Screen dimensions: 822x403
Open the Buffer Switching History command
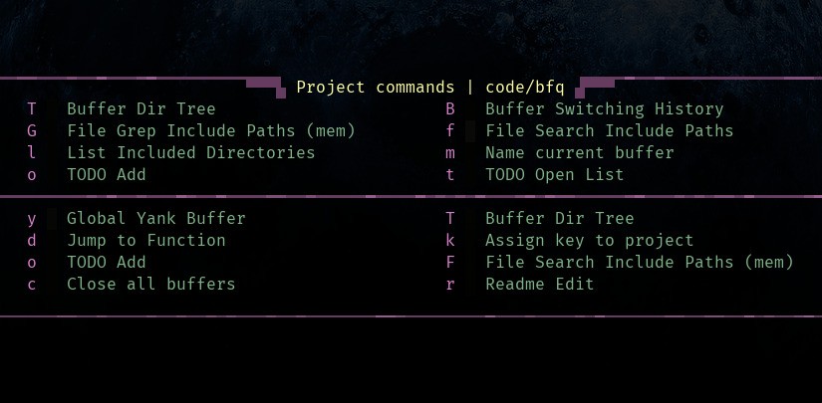pyautogui.click(x=604, y=109)
